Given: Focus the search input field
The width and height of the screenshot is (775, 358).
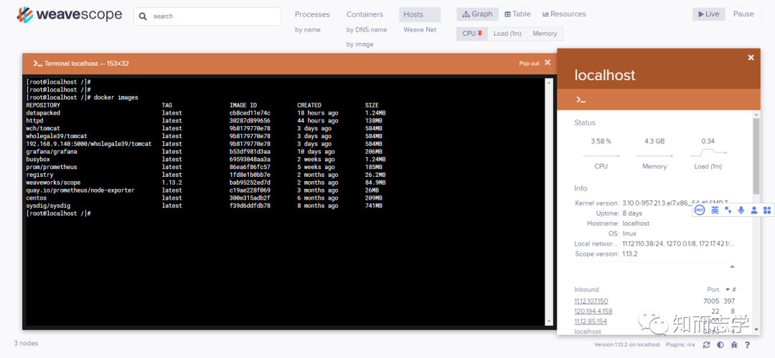Looking at the screenshot, I should [207, 16].
